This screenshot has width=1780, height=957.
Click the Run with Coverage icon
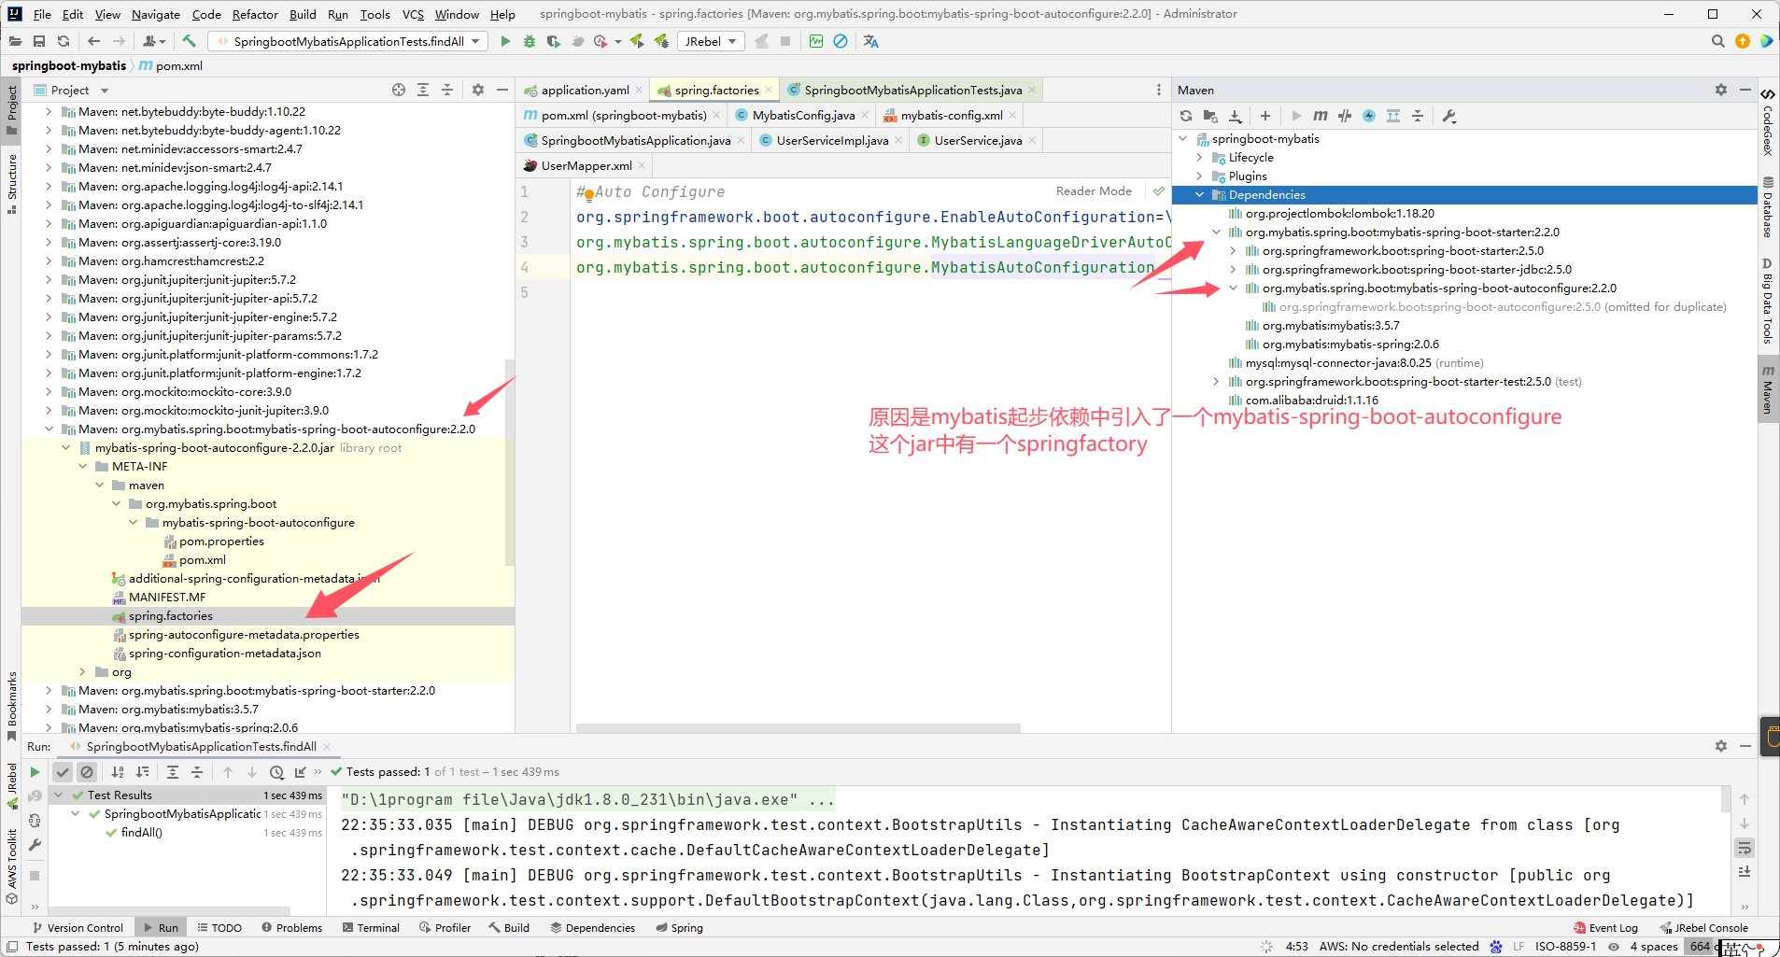click(x=554, y=41)
